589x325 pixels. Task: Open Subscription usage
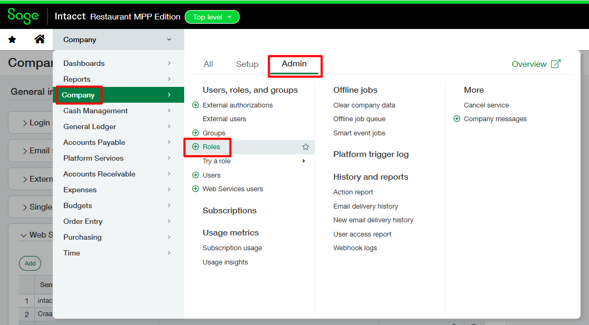(x=232, y=248)
